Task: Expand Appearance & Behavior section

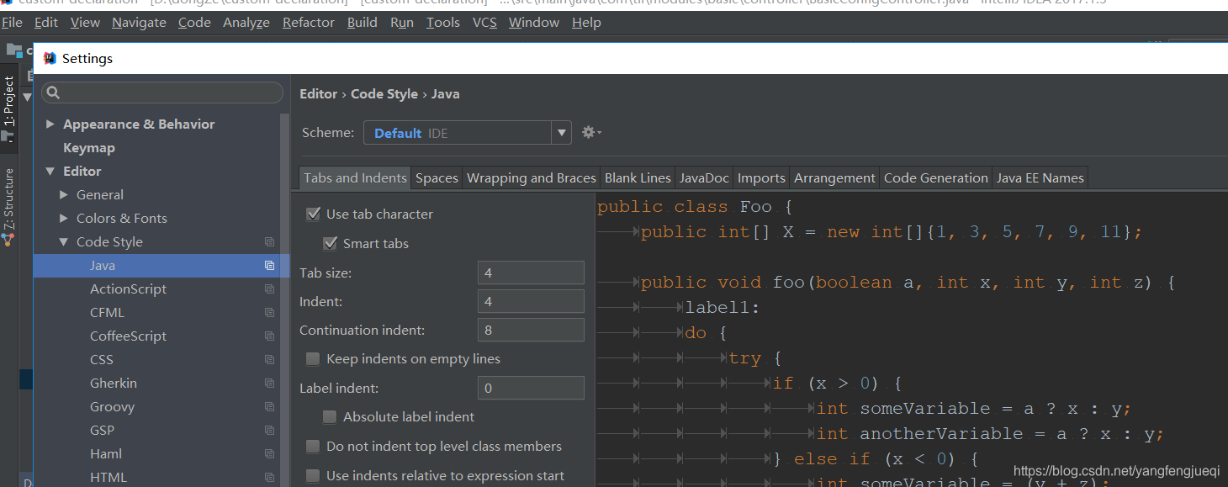Action: [50, 124]
